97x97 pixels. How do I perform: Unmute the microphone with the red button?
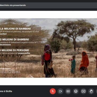(x=53, y=91)
